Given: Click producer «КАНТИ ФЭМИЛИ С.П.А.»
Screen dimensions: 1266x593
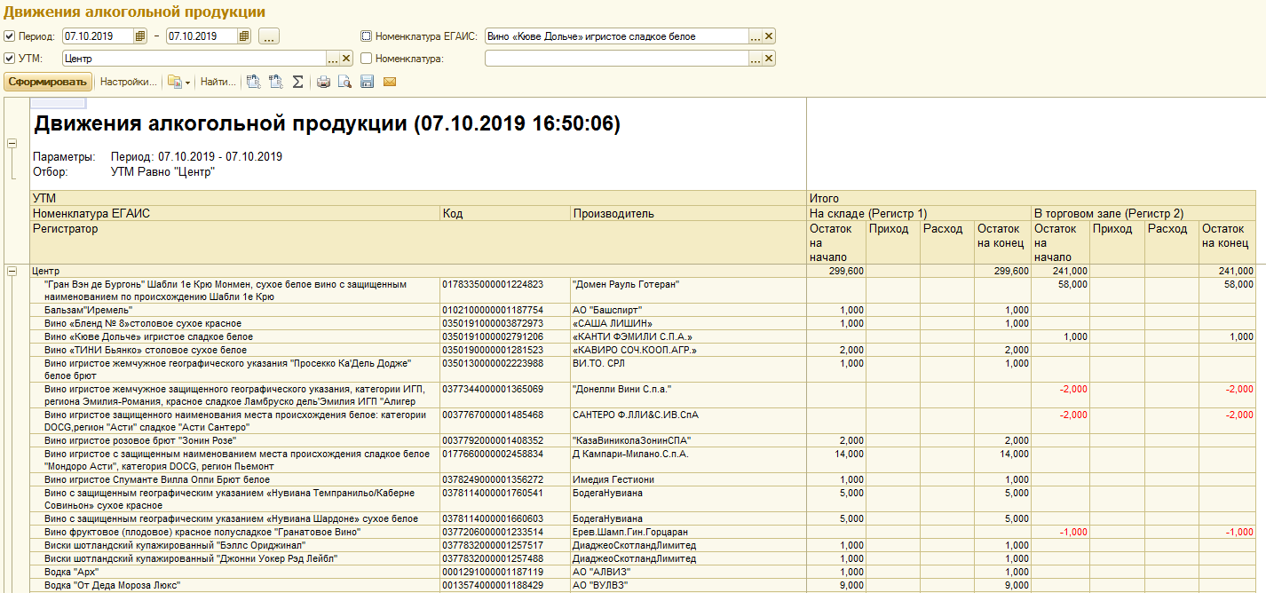Looking at the screenshot, I should pyautogui.click(x=632, y=336).
